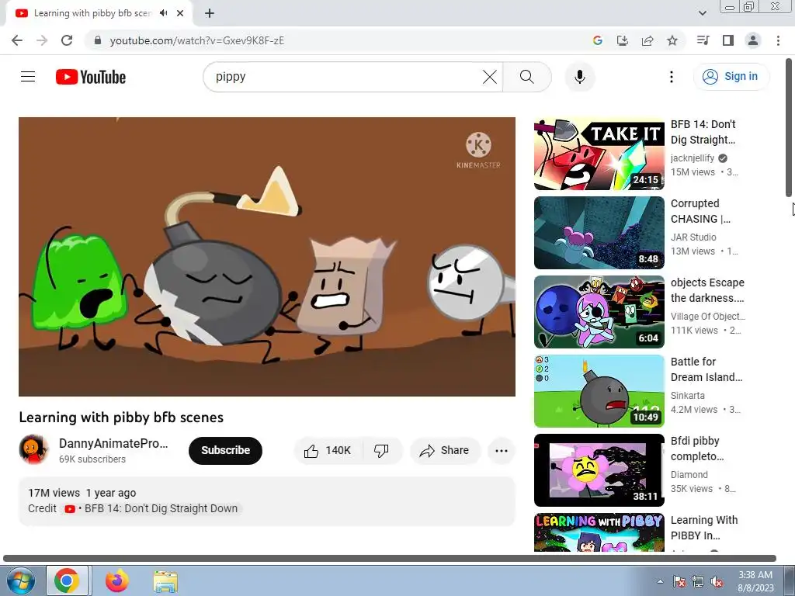Click title 'Corrupted CHASING'

700,211
